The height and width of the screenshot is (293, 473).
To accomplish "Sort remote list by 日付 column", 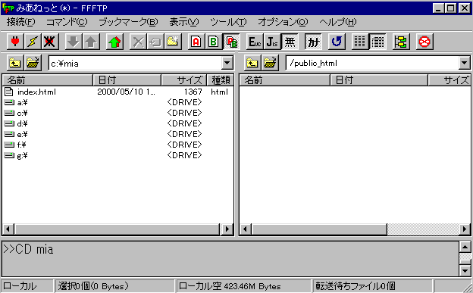I will click(379, 80).
